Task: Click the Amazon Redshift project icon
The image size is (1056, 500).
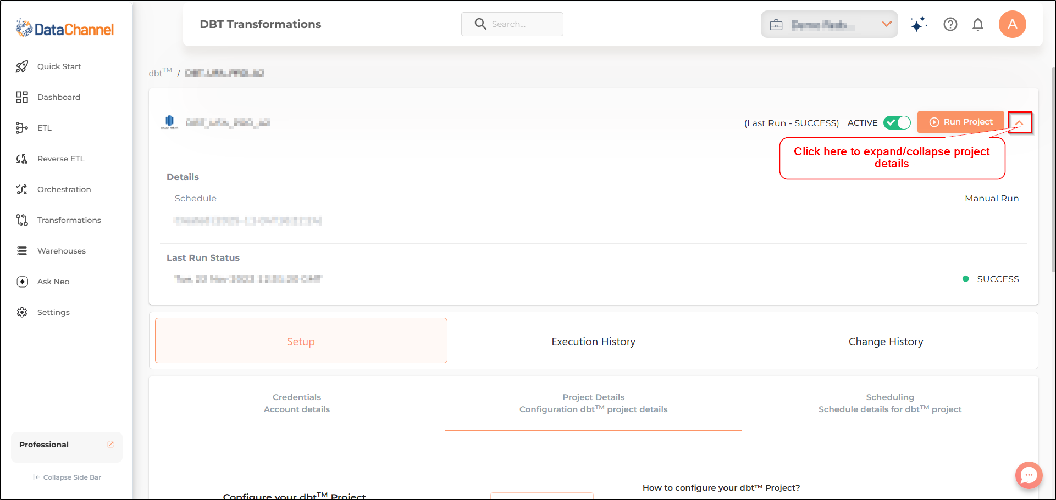Action: coord(169,122)
